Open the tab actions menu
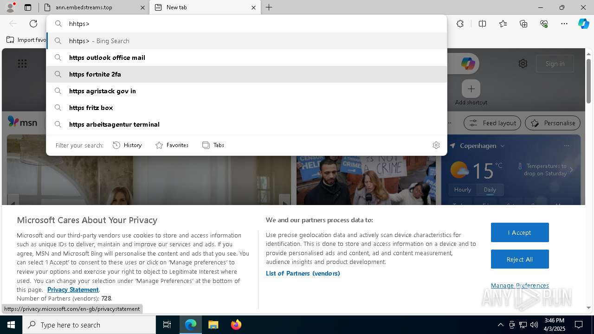 (28, 7)
